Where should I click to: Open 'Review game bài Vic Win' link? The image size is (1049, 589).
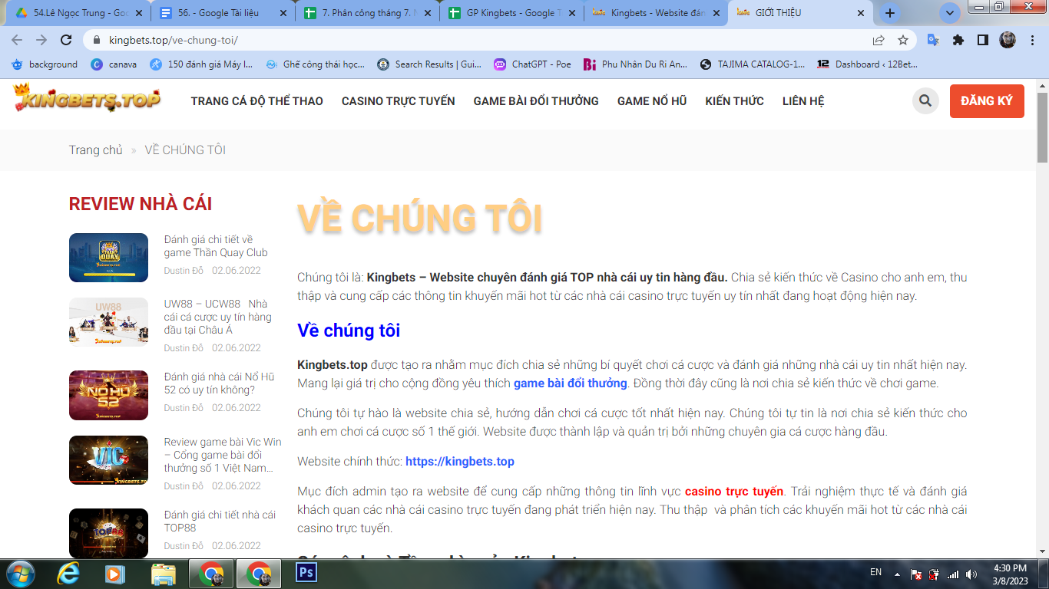(x=223, y=455)
